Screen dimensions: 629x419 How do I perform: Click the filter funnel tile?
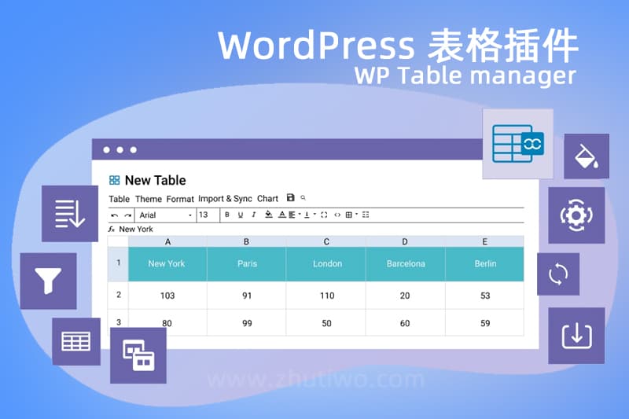(48, 281)
